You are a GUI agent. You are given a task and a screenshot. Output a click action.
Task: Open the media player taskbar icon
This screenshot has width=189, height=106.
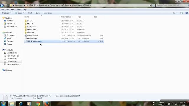29,104
